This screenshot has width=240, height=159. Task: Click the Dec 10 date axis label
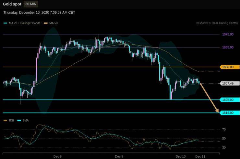(x=181, y=156)
